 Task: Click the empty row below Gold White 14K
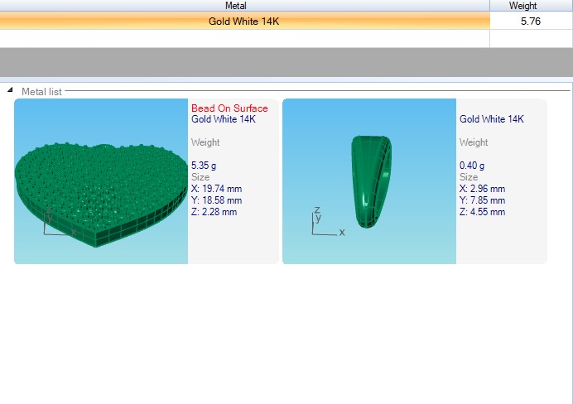tap(244, 38)
